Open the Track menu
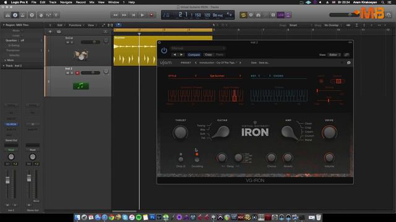 (53, 2)
